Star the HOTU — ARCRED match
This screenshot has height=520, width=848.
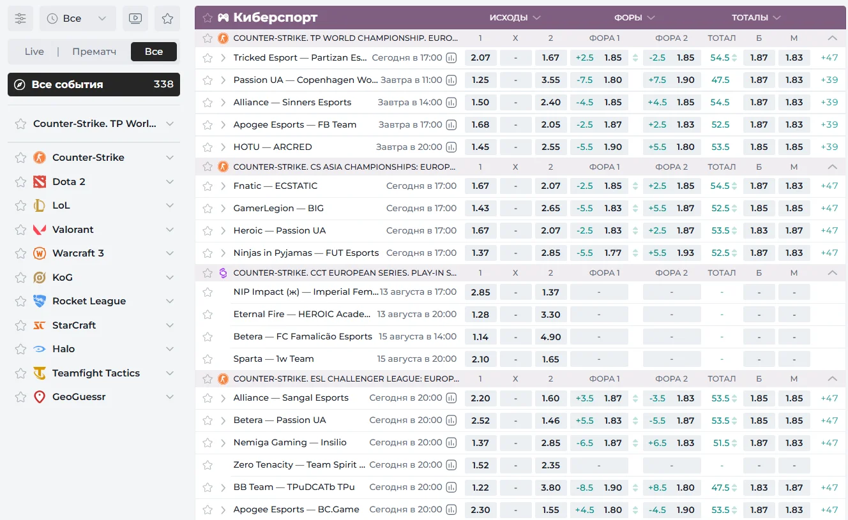pos(208,147)
